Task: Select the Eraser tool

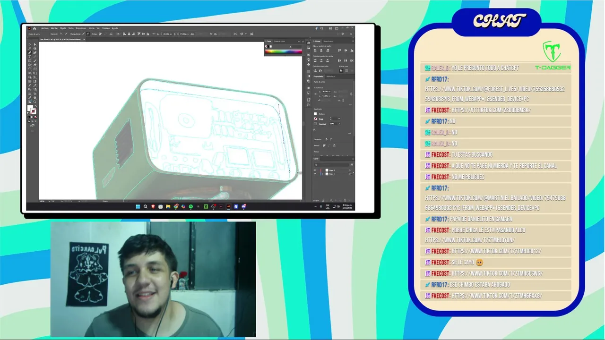Action: pos(35,65)
